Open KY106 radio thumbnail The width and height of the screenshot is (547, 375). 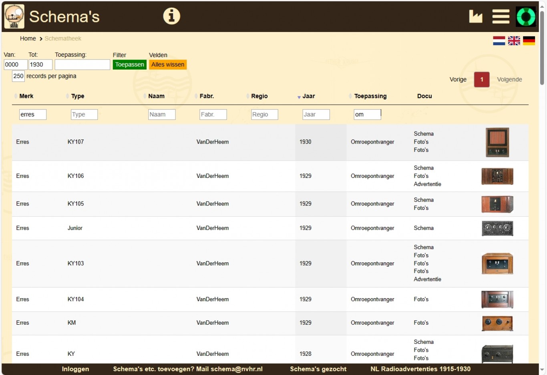[x=497, y=176]
